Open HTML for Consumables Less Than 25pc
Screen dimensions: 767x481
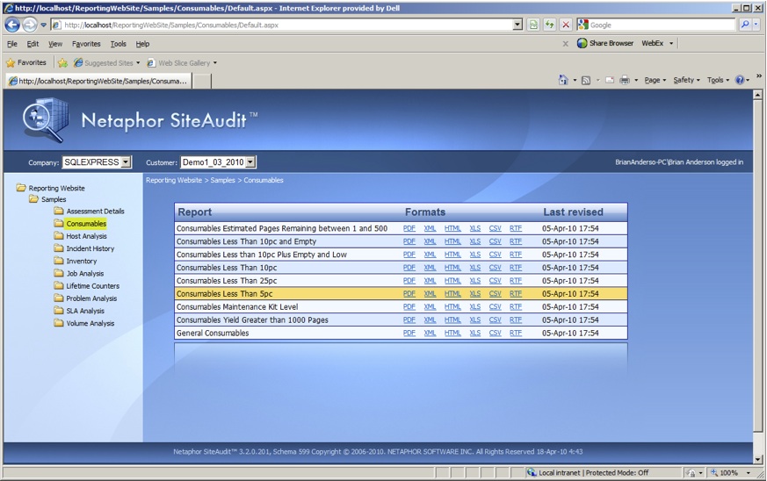coord(452,281)
